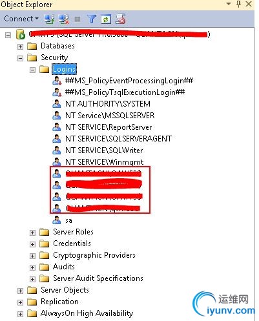Select the Security tree item

[54, 57]
